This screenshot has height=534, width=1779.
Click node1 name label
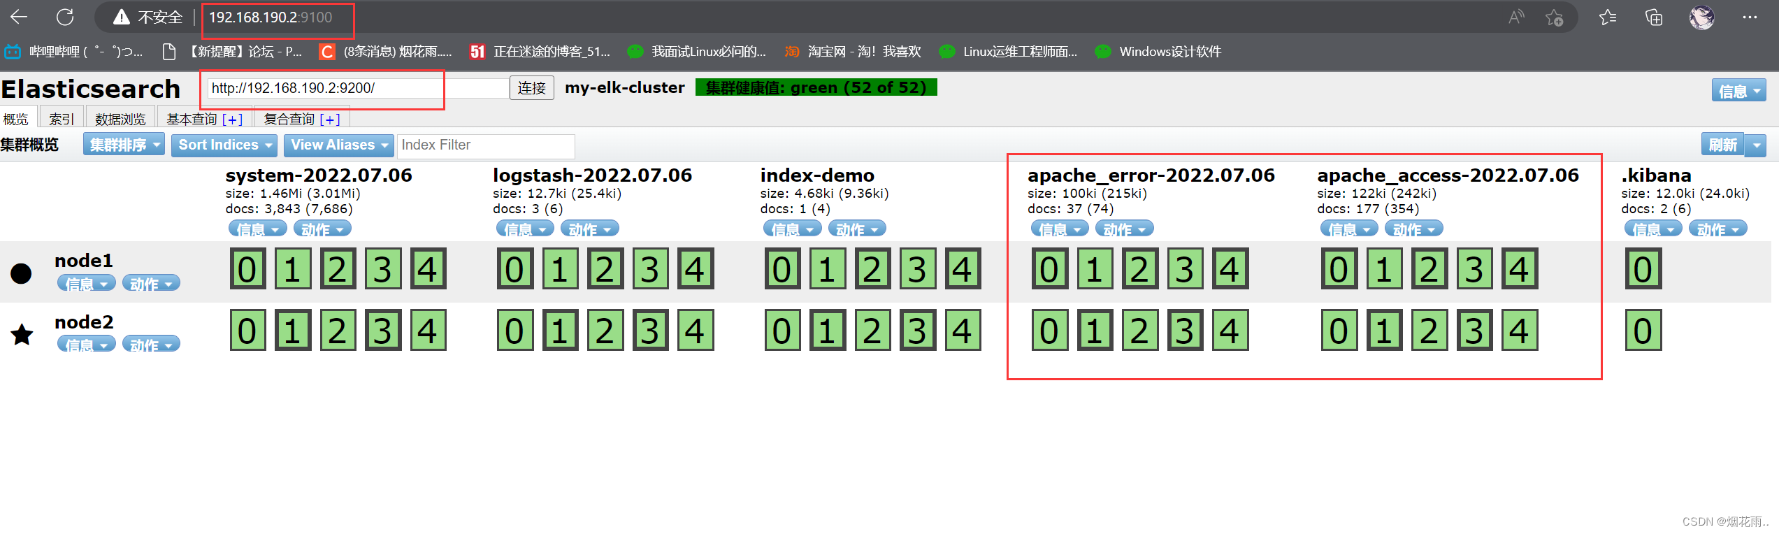(84, 260)
